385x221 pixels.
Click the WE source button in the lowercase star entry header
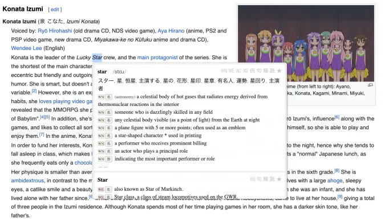(x=232, y=71)
